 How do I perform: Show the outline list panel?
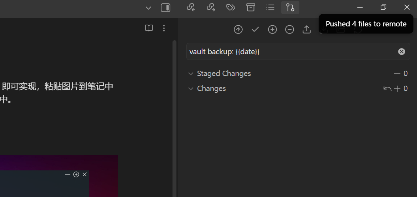tap(271, 7)
